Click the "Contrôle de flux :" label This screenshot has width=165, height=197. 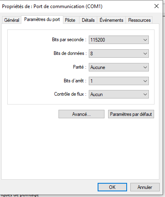70,94
